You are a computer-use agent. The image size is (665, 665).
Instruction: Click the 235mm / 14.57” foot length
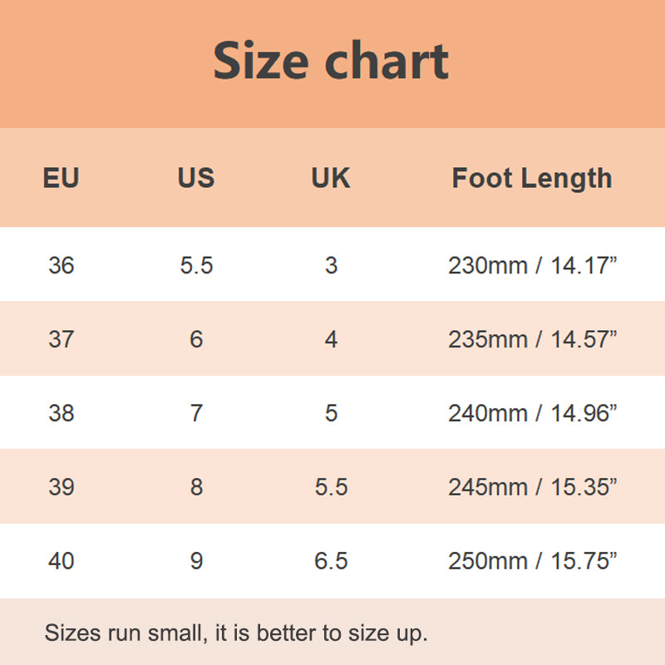[x=532, y=339]
